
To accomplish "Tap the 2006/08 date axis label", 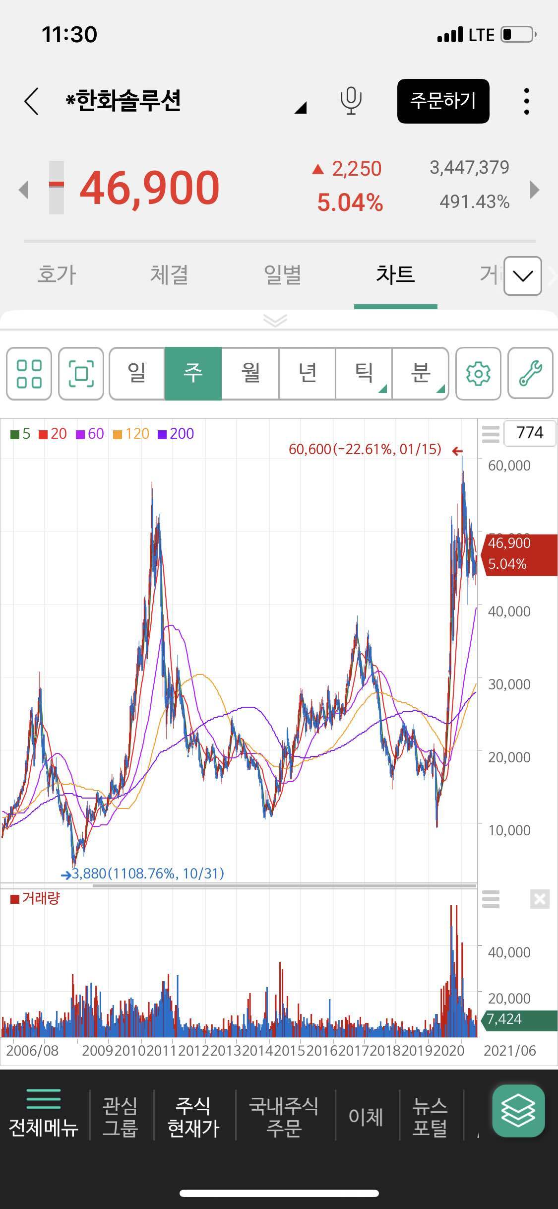I will [32, 1051].
